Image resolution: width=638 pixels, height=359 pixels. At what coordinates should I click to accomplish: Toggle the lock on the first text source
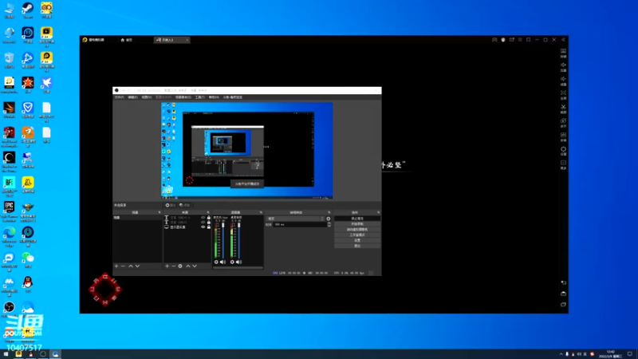click(x=209, y=218)
